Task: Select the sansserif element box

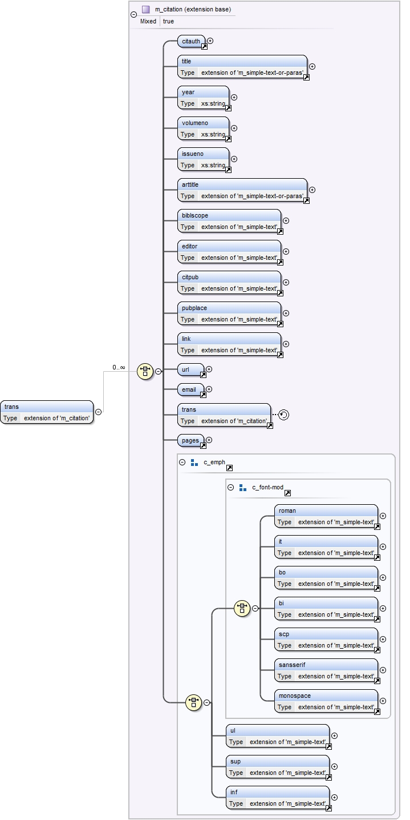Action: (x=326, y=670)
